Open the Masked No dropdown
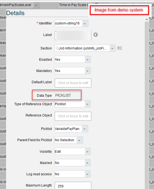The image size is (154, 189). point(88,163)
